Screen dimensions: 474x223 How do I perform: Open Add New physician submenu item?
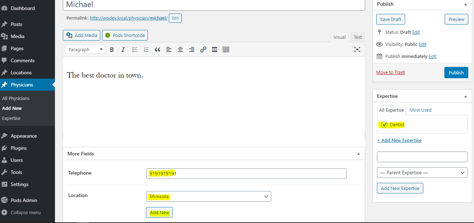[12, 108]
